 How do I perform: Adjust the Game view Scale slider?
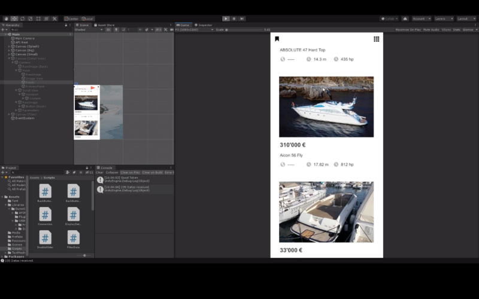(x=244, y=29)
